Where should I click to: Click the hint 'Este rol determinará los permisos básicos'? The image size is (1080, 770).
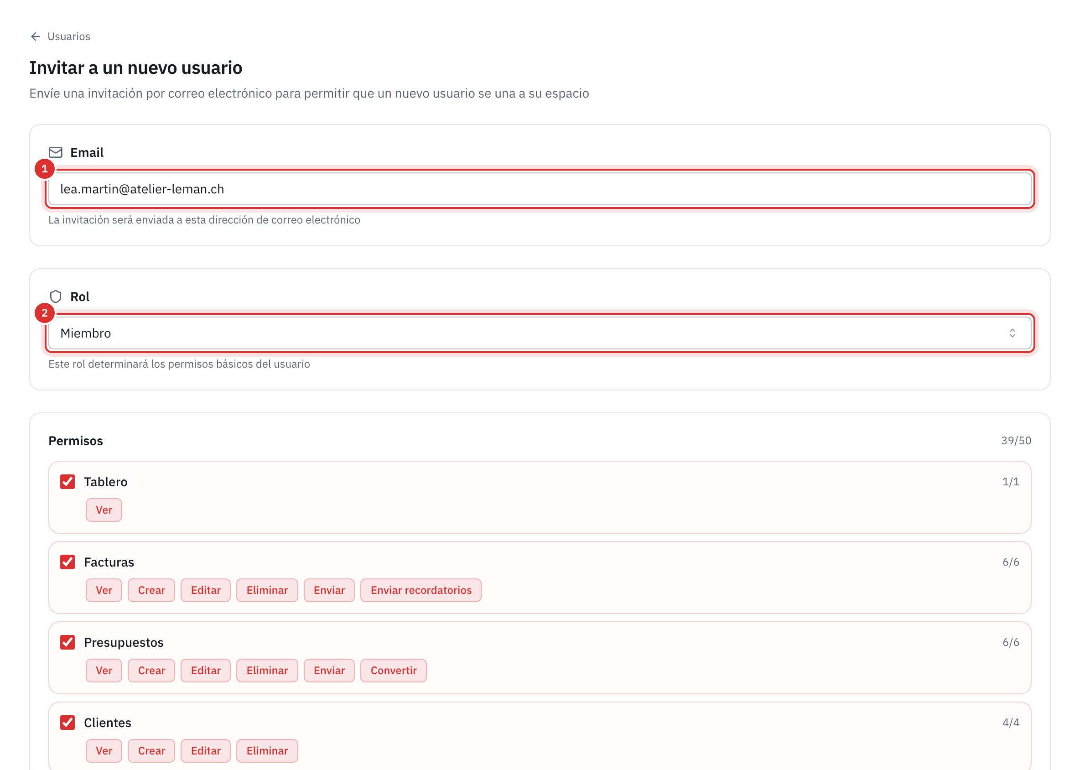tap(179, 364)
